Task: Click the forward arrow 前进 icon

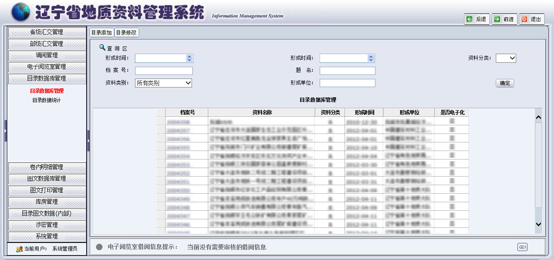Action: tap(497, 19)
